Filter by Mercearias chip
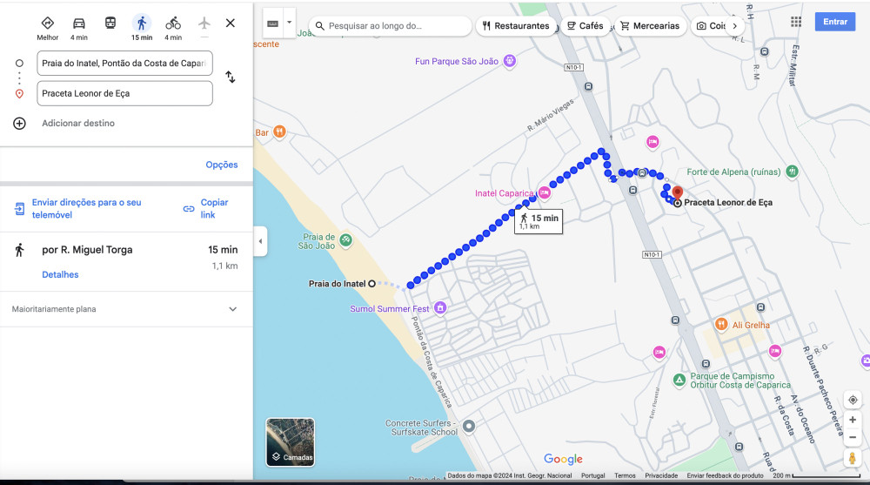870x485 pixels. point(650,26)
